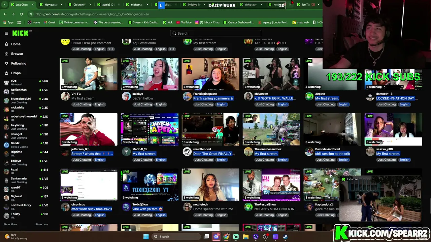Open Steam from the taskbar
The height and width of the screenshot is (242, 431).
point(285,237)
